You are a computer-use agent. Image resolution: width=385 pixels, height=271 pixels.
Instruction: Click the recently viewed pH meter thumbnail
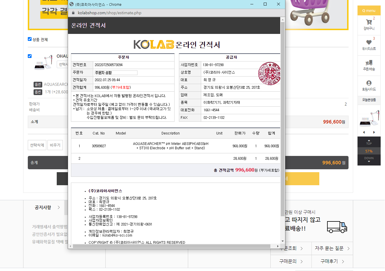tap(369, 118)
